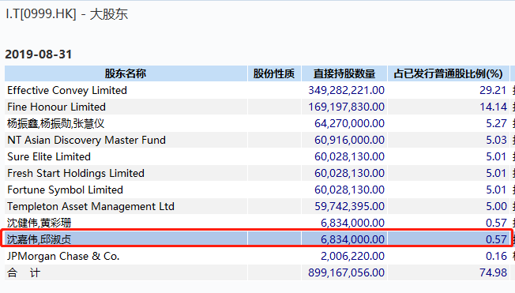This screenshot has width=515, height=293.
Task: Click the 股份性质 column header
Action: point(274,73)
